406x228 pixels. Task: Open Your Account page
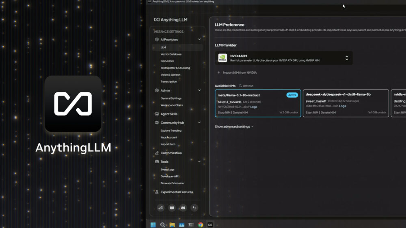(169, 137)
